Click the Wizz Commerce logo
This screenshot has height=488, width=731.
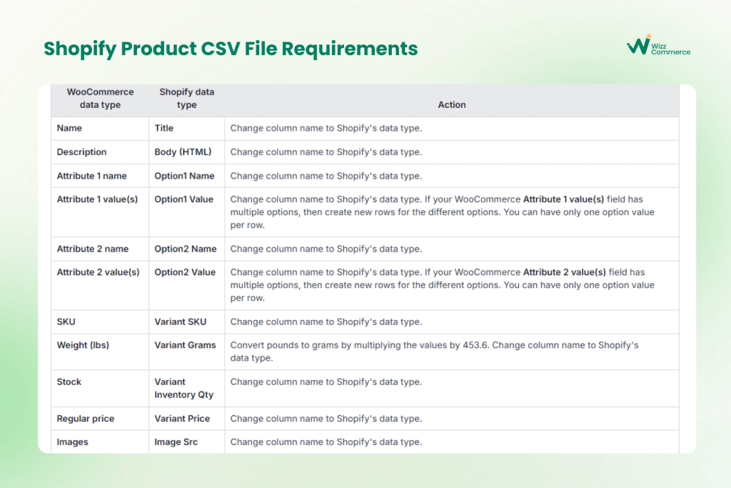click(658, 45)
